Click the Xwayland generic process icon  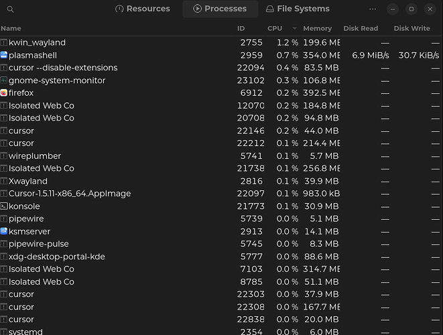pyautogui.click(x=3, y=181)
